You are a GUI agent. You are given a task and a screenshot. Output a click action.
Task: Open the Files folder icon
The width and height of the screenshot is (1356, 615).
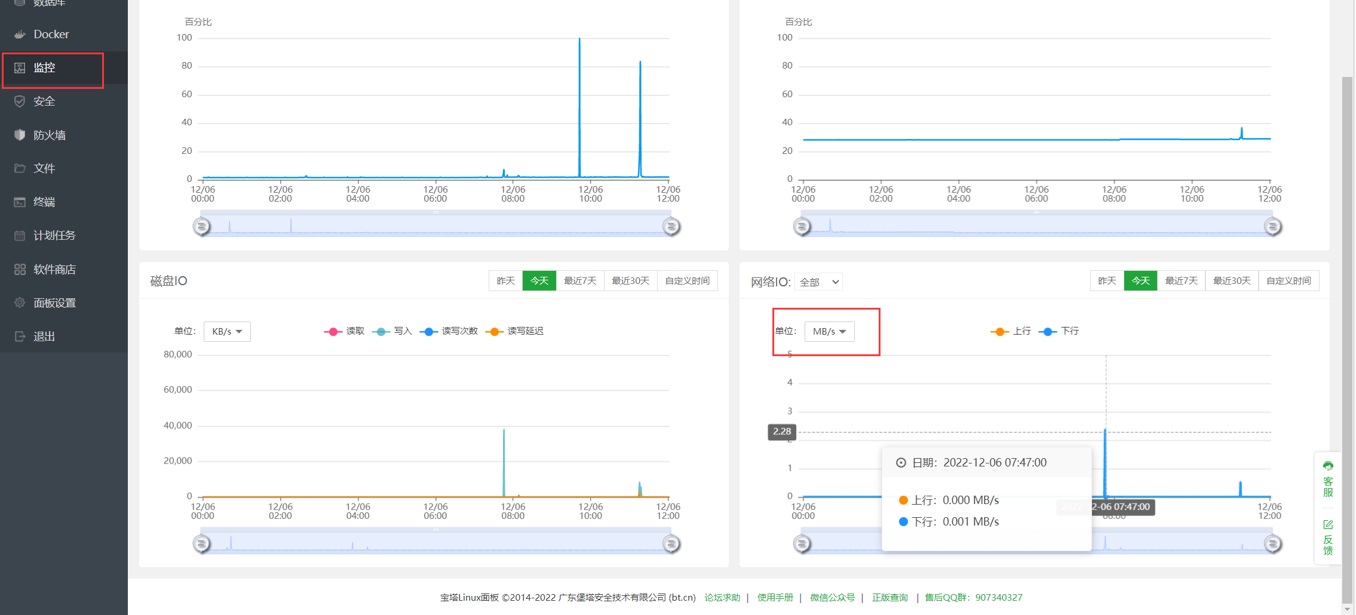point(20,168)
